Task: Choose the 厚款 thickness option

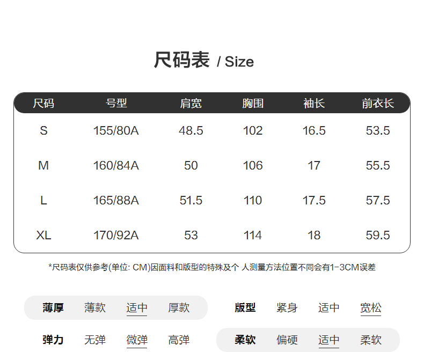Action: 179,308
